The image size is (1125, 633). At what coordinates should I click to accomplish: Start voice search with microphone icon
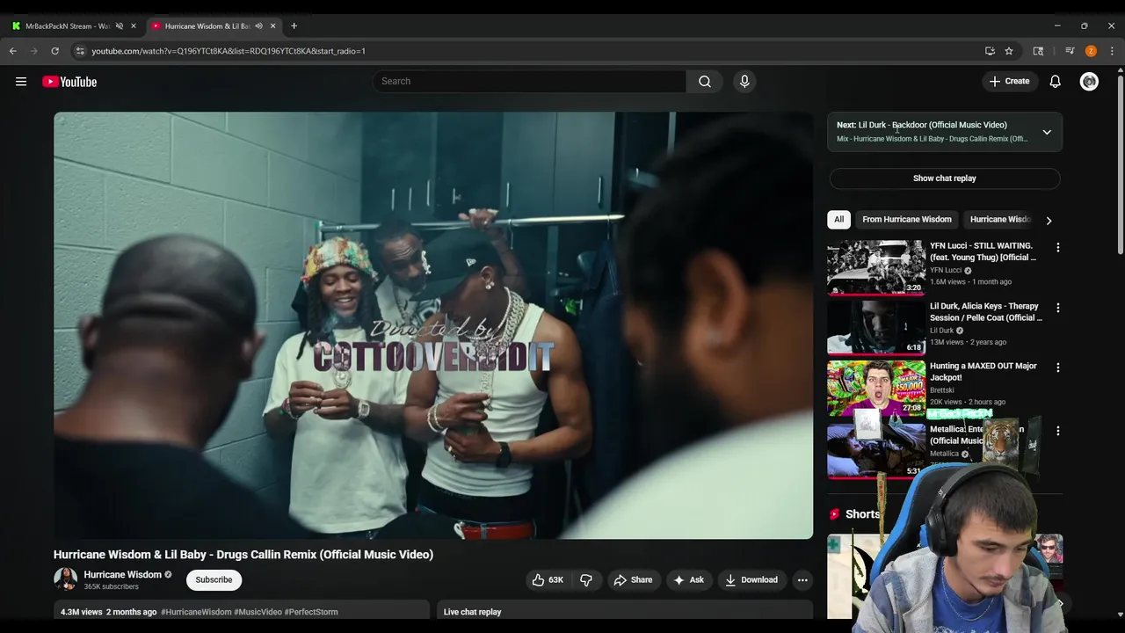[x=744, y=82]
